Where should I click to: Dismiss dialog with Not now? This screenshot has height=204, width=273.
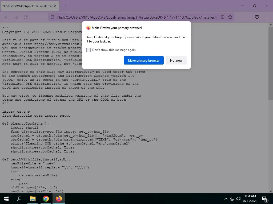tap(176, 60)
